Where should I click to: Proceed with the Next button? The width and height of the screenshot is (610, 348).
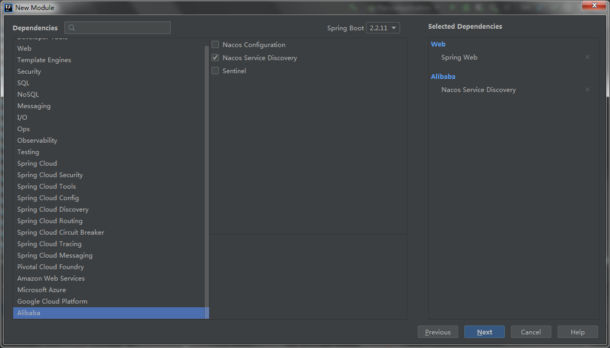tap(484, 332)
